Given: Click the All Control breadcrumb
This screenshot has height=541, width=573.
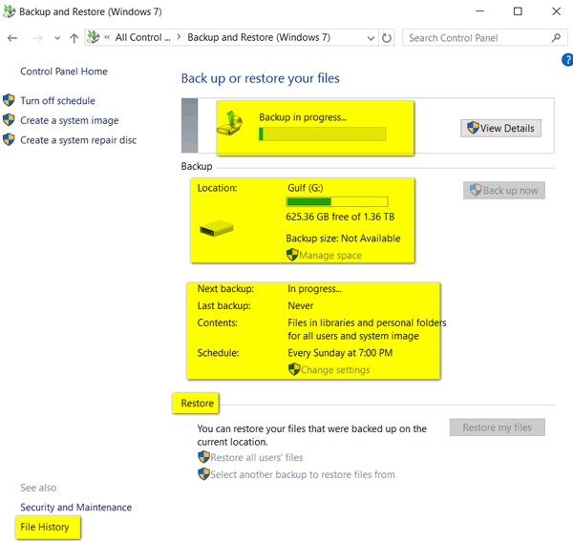Looking at the screenshot, I should click(142, 37).
